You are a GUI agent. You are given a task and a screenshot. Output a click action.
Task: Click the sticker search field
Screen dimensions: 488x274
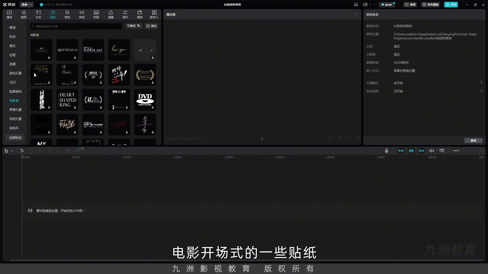[76, 26]
